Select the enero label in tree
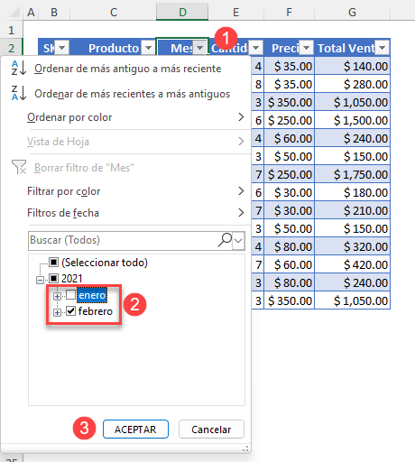This screenshot has height=462, width=415. pos(92,295)
